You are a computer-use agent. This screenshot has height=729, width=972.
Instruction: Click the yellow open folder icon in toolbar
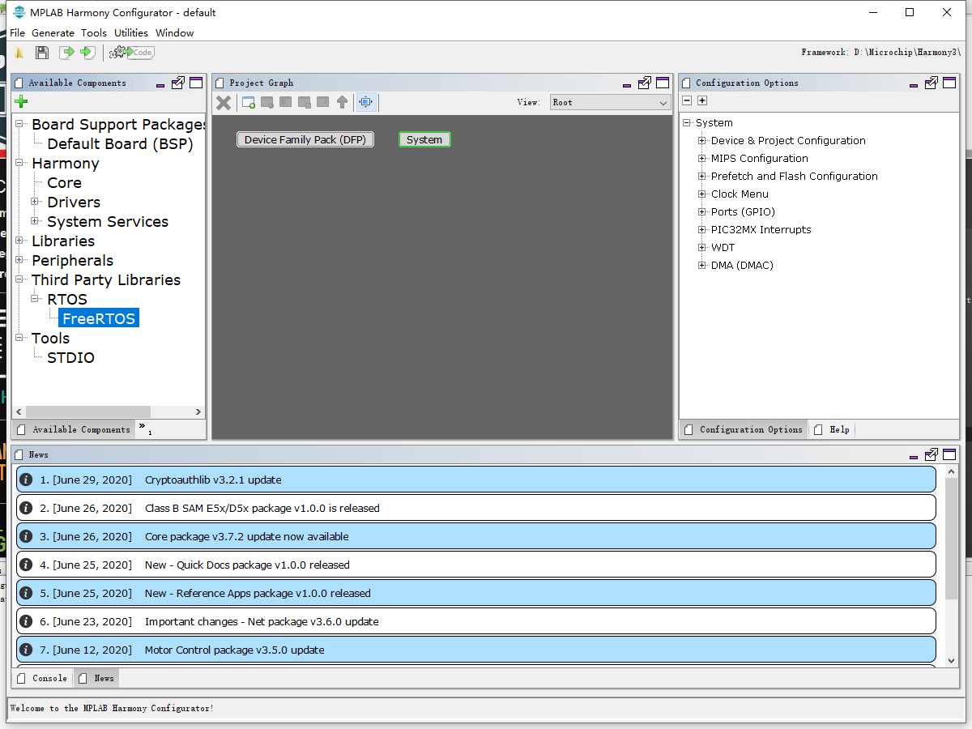(18, 53)
